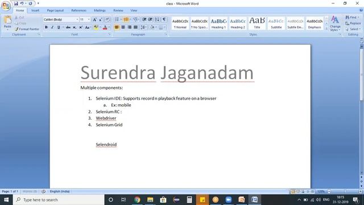Viewport: 364px width, 205px height.
Task: Increase paragraph indent
Action: coord(150,20)
